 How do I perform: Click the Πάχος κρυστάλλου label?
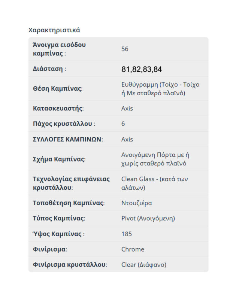(64, 124)
